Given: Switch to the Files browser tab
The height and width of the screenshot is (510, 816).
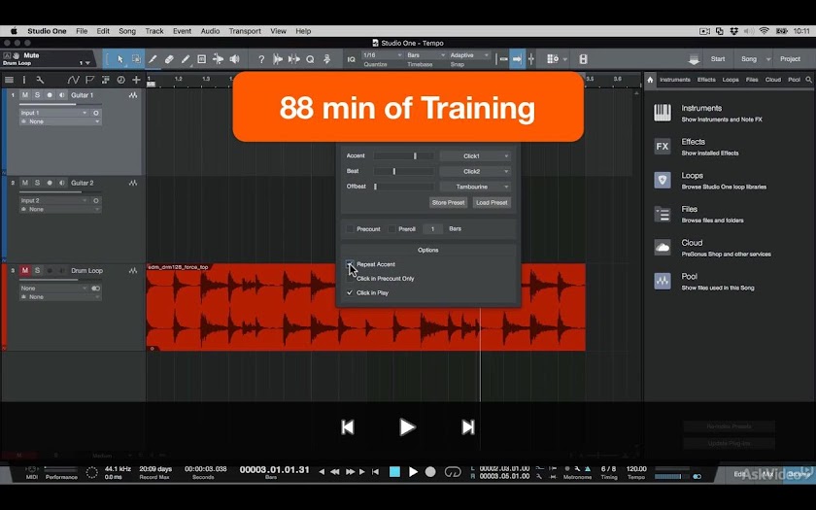Looking at the screenshot, I should click(x=752, y=80).
